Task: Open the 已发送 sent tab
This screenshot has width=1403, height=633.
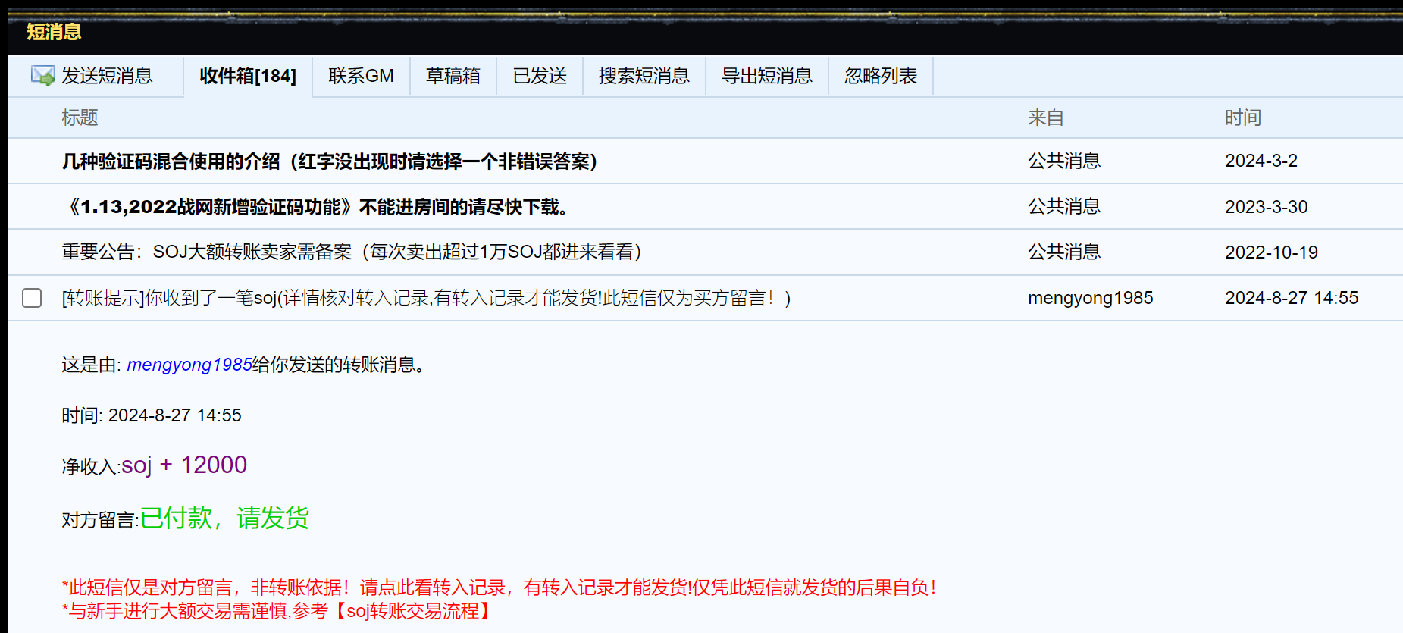Action: pyautogui.click(x=540, y=76)
